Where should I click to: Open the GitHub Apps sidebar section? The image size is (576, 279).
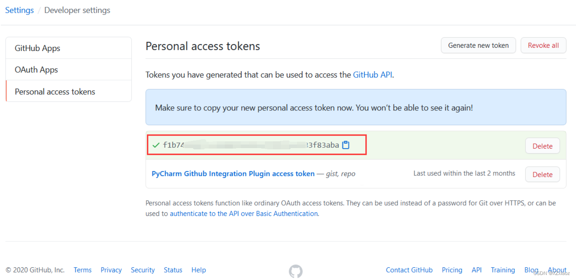pos(37,48)
